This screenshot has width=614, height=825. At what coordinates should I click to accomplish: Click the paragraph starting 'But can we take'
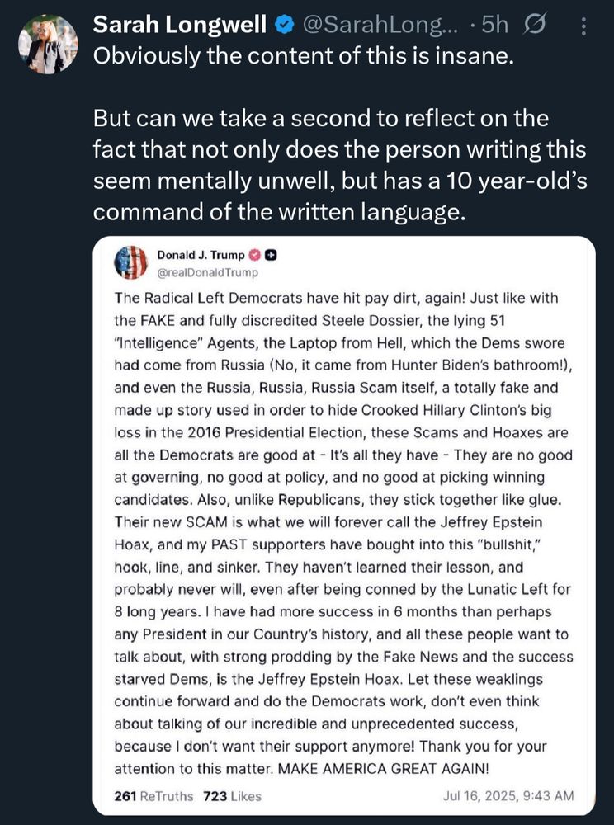coord(340,165)
